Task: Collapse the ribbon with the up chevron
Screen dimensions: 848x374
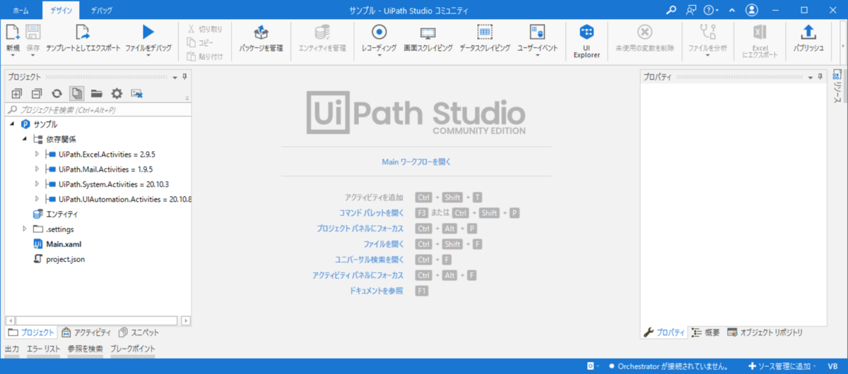Action: [x=732, y=11]
